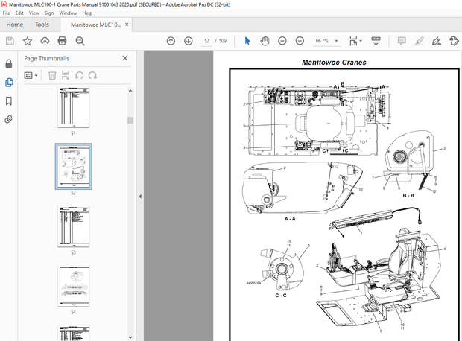Open the Sign menu
Viewport: 462px width, 341px height.
(x=49, y=13)
